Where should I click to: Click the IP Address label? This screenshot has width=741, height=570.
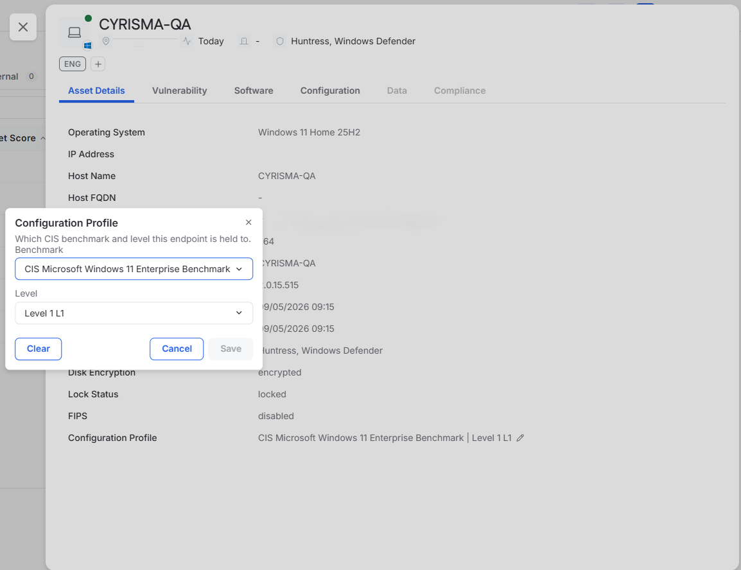pos(91,154)
